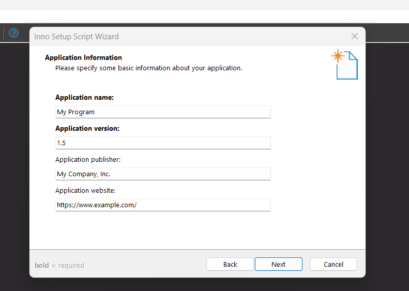Click the "Application website:" label
Screen dimensions: 409x291
85,190
